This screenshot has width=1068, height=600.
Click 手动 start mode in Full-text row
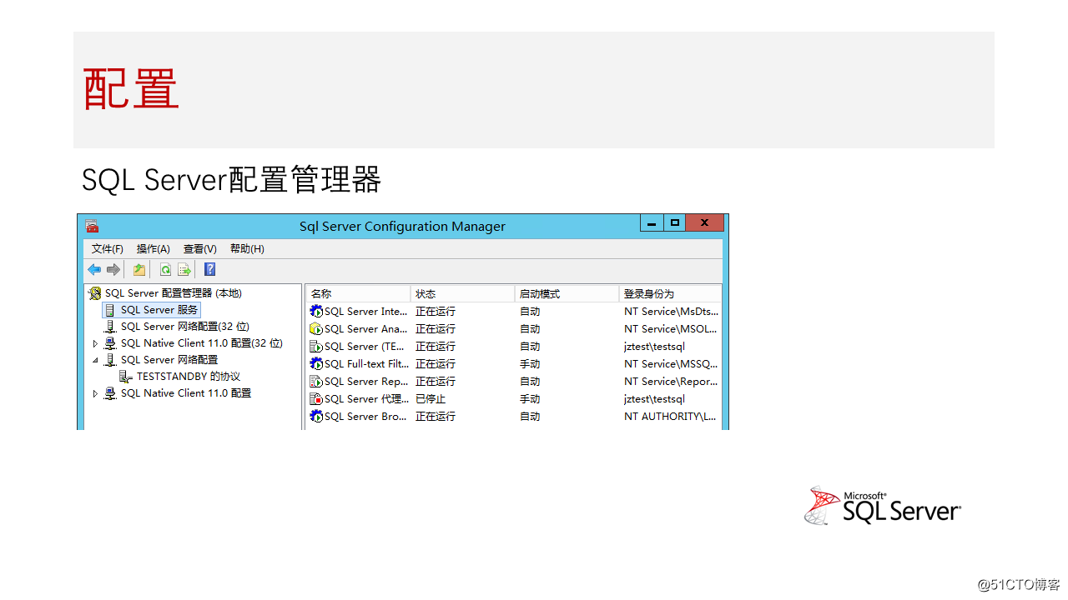click(530, 364)
